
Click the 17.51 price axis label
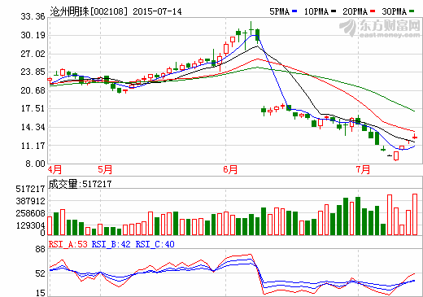33,108
